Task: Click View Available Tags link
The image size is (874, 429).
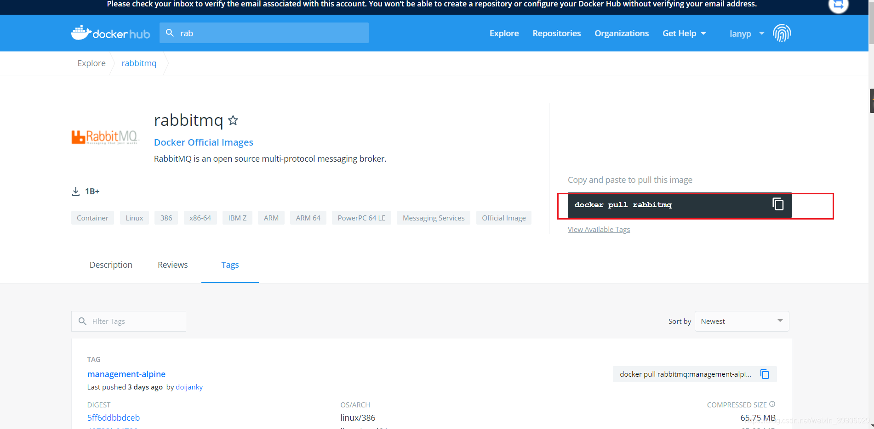Action: [599, 230]
